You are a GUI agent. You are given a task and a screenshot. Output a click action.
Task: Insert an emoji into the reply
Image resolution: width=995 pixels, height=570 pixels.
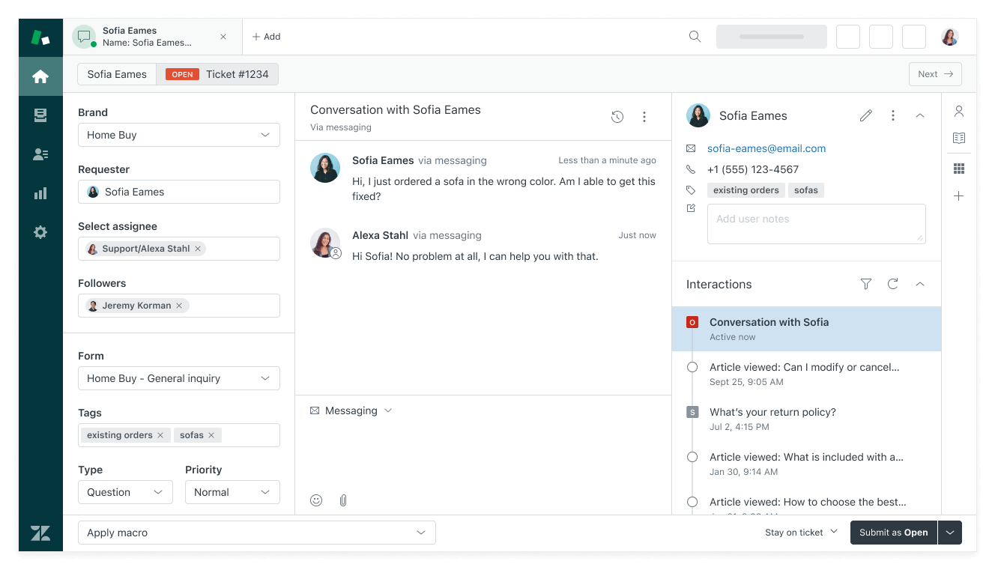[315, 500]
